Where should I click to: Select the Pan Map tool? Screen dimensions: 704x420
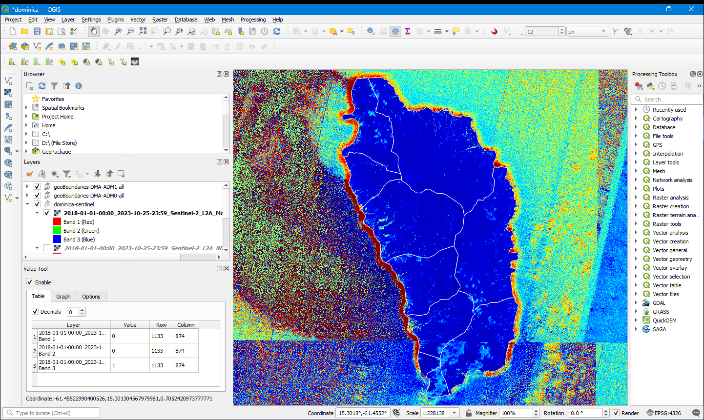(x=93, y=31)
